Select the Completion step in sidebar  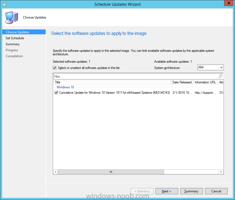pos(14,56)
